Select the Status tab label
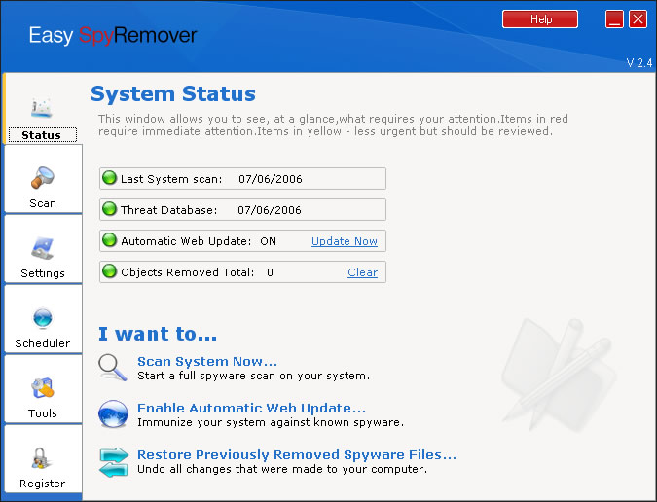The image size is (657, 502). point(42,135)
